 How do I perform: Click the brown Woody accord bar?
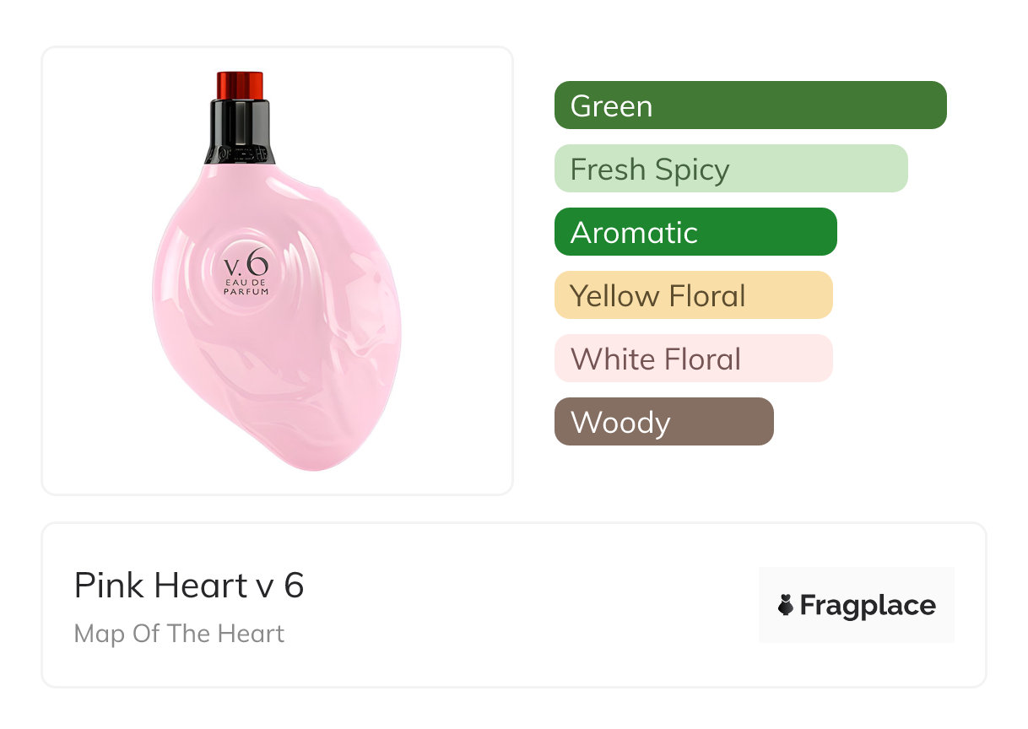click(664, 422)
